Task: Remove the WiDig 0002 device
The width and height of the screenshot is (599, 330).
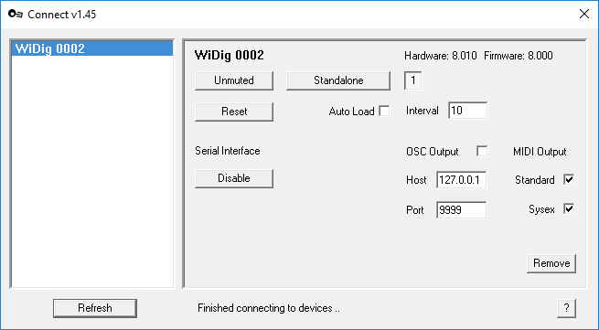Action: pyautogui.click(x=551, y=263)
